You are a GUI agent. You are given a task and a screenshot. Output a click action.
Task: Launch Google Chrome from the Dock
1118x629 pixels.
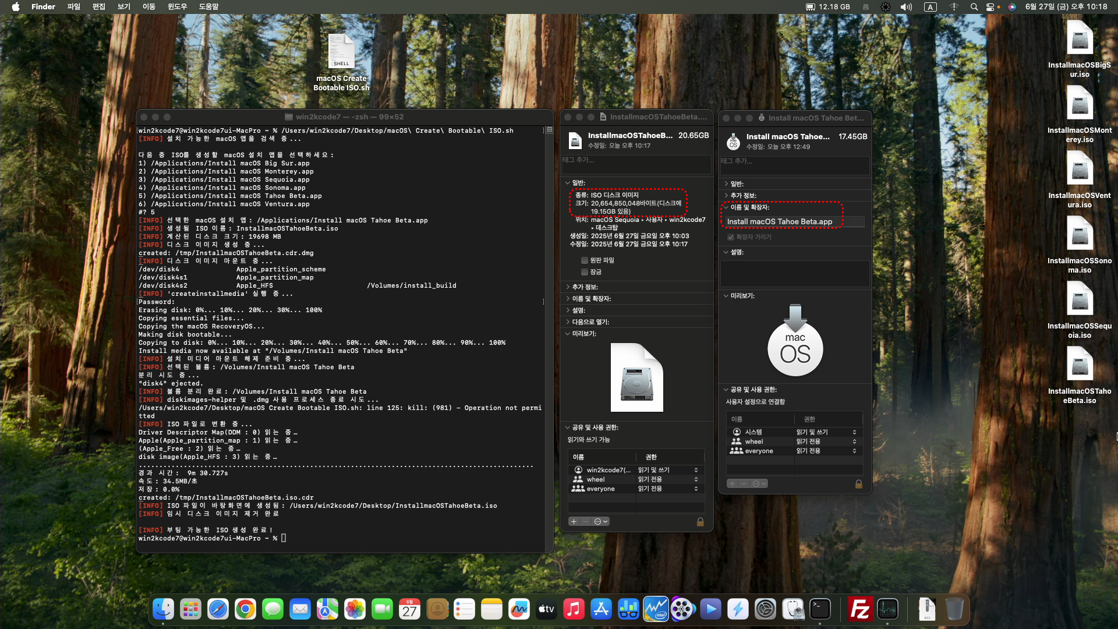click(245, 609)
